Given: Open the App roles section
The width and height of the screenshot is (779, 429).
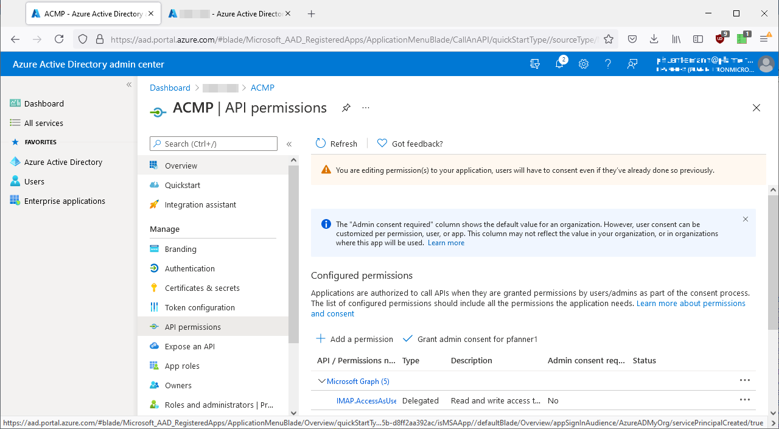Looking at the screenshot, I should pyautogui.click(x=183, y=365).
